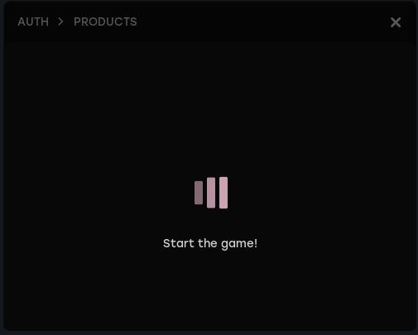Go back to the AUTH breadcrumb step
The height and width of the screenshot is (335, 418).
(33, 22)
